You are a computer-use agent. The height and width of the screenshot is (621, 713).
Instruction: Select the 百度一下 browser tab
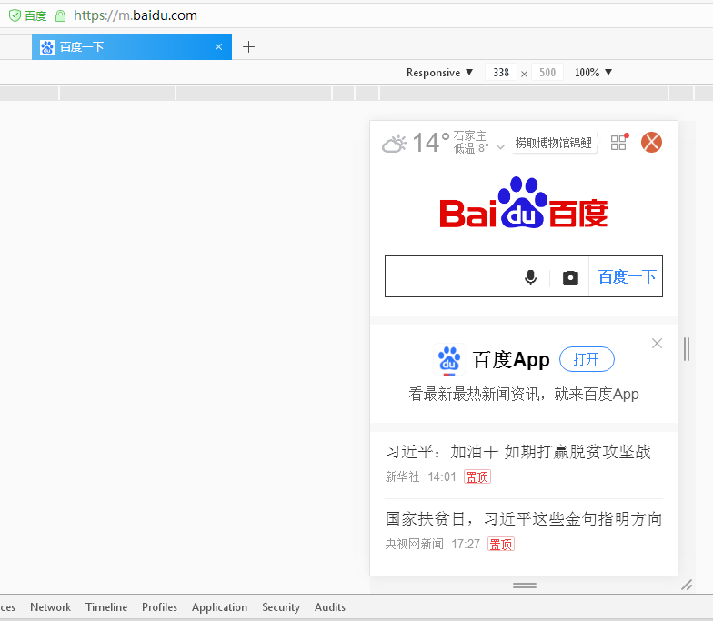pos(131,47)
